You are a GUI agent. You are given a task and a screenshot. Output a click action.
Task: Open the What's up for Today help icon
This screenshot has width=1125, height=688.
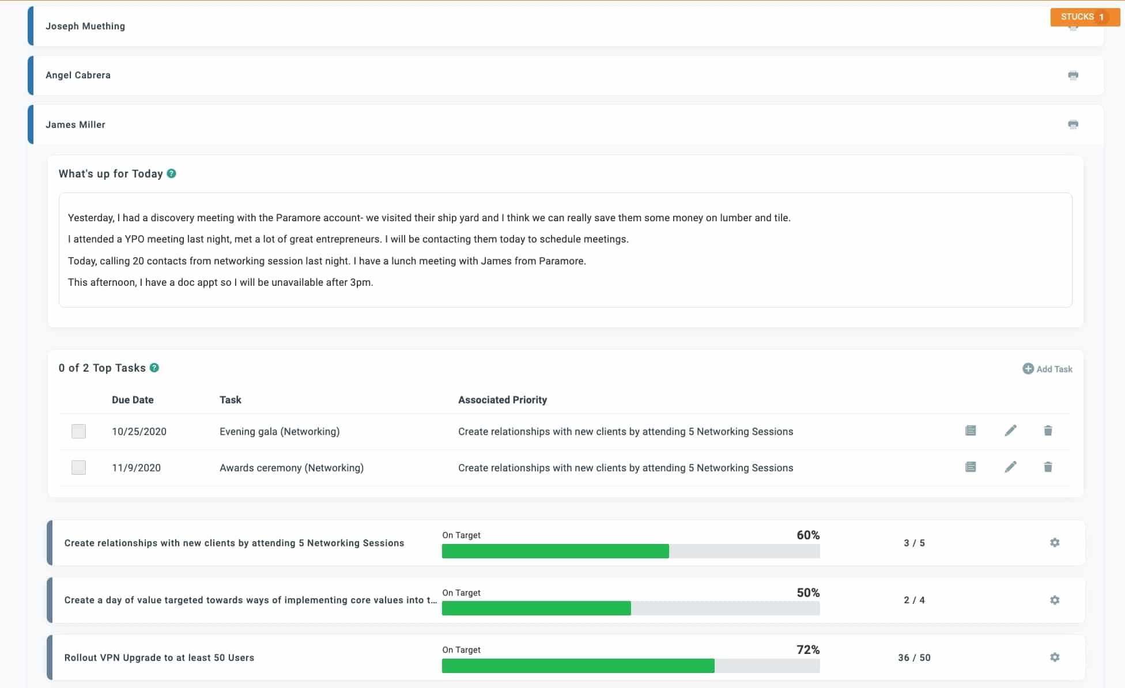pos(171,173)
